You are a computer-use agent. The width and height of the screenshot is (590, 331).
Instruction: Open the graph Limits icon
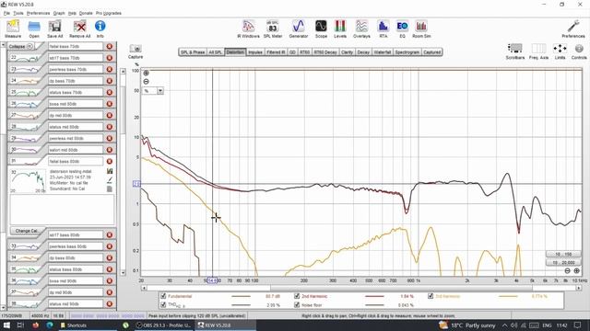560,51
